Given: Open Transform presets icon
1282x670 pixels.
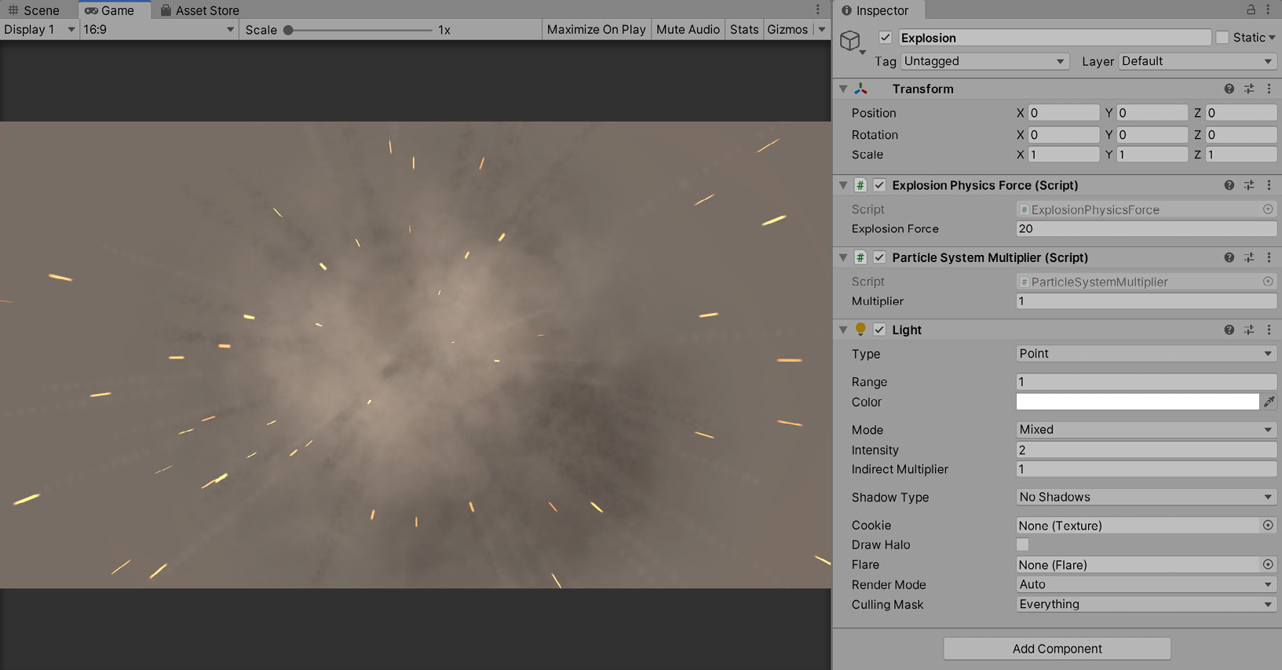Looking at the screenshot, I should pyautogui.click(x=1249, y=89).
